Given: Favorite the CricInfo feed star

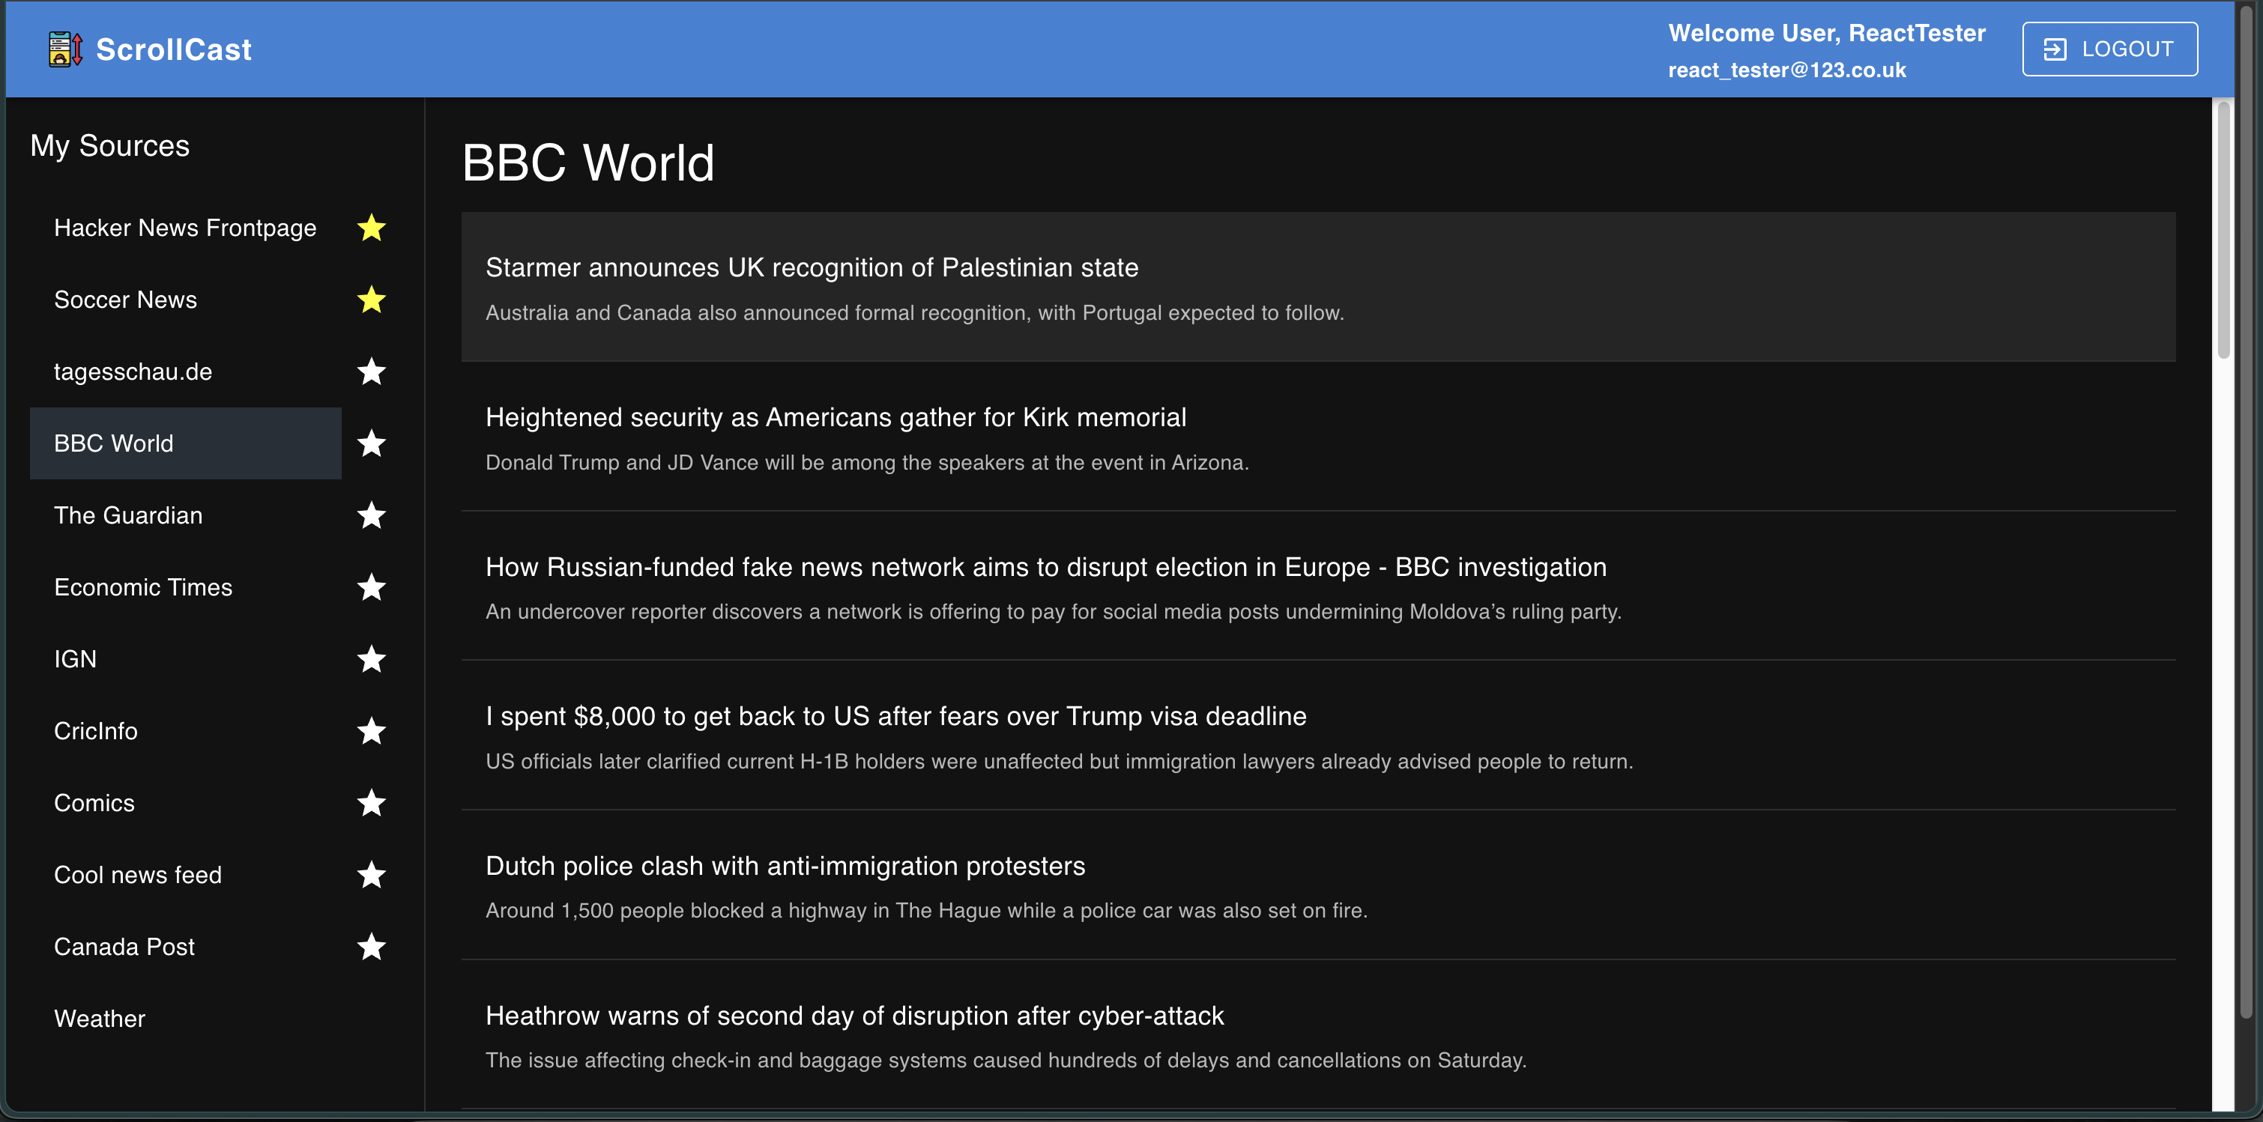Looking at the screenshot, I should tap(372, 731).
